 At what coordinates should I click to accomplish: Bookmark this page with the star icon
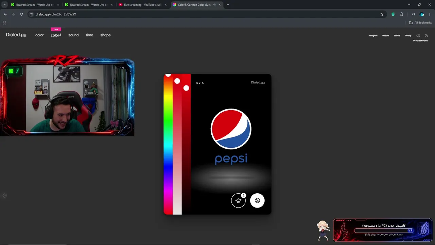tap(382, 14)
